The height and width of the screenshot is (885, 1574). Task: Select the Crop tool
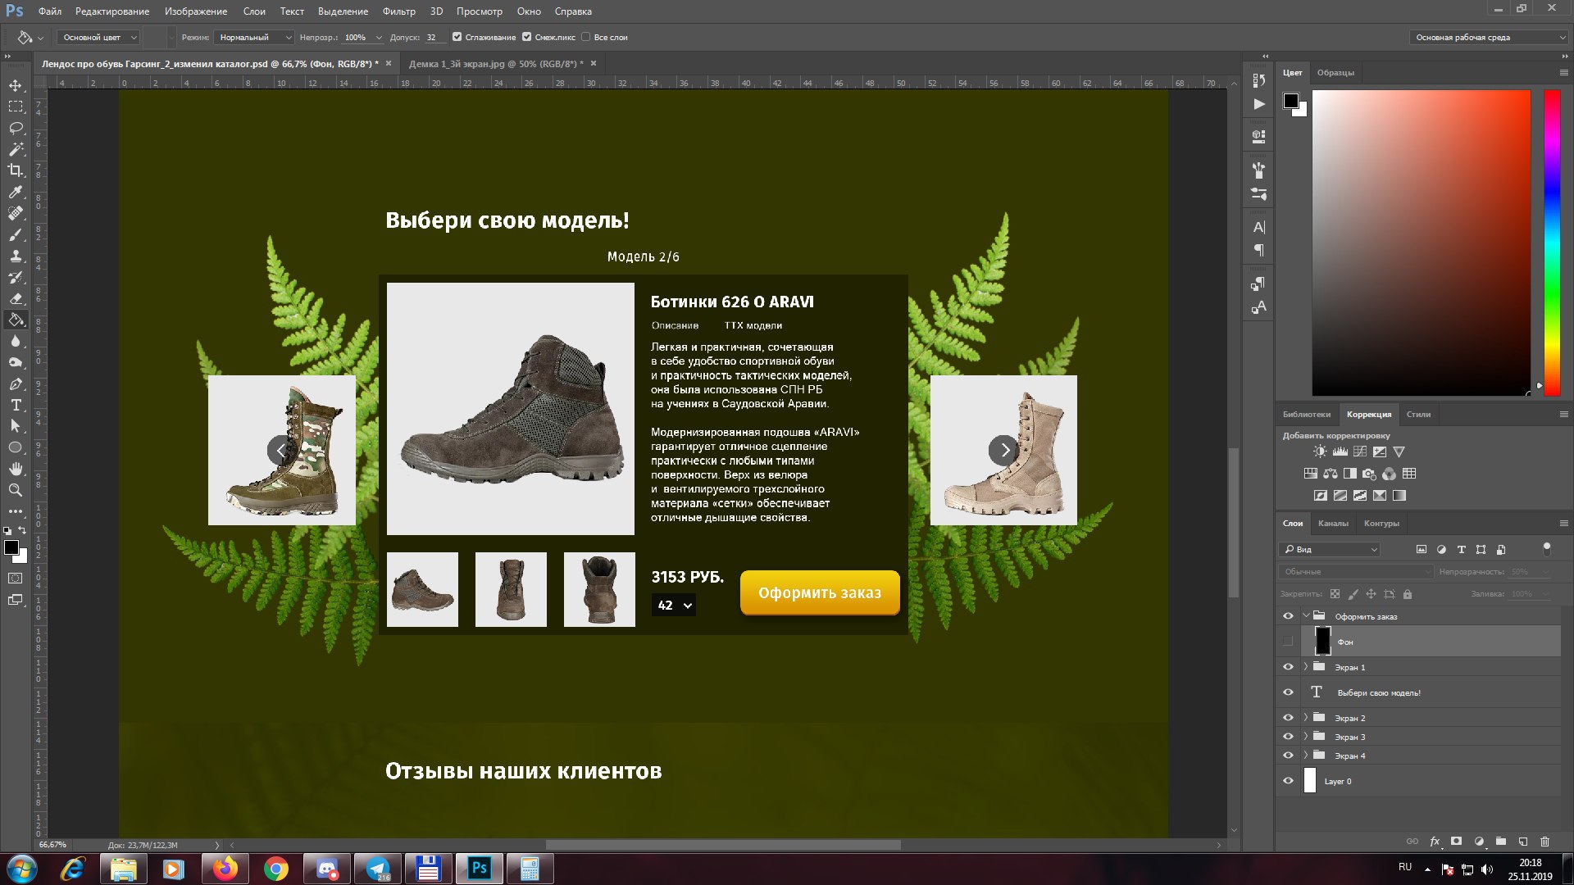coord(16,170)
